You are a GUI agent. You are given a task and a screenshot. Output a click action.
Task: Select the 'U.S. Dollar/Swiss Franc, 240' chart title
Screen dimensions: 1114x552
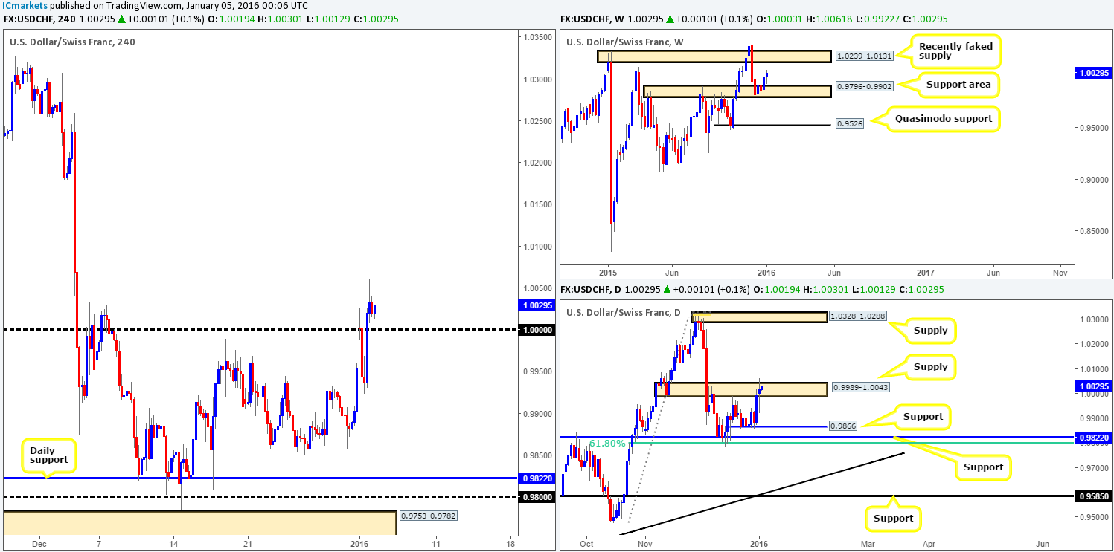pyautogui.click(x=72, y=42)
